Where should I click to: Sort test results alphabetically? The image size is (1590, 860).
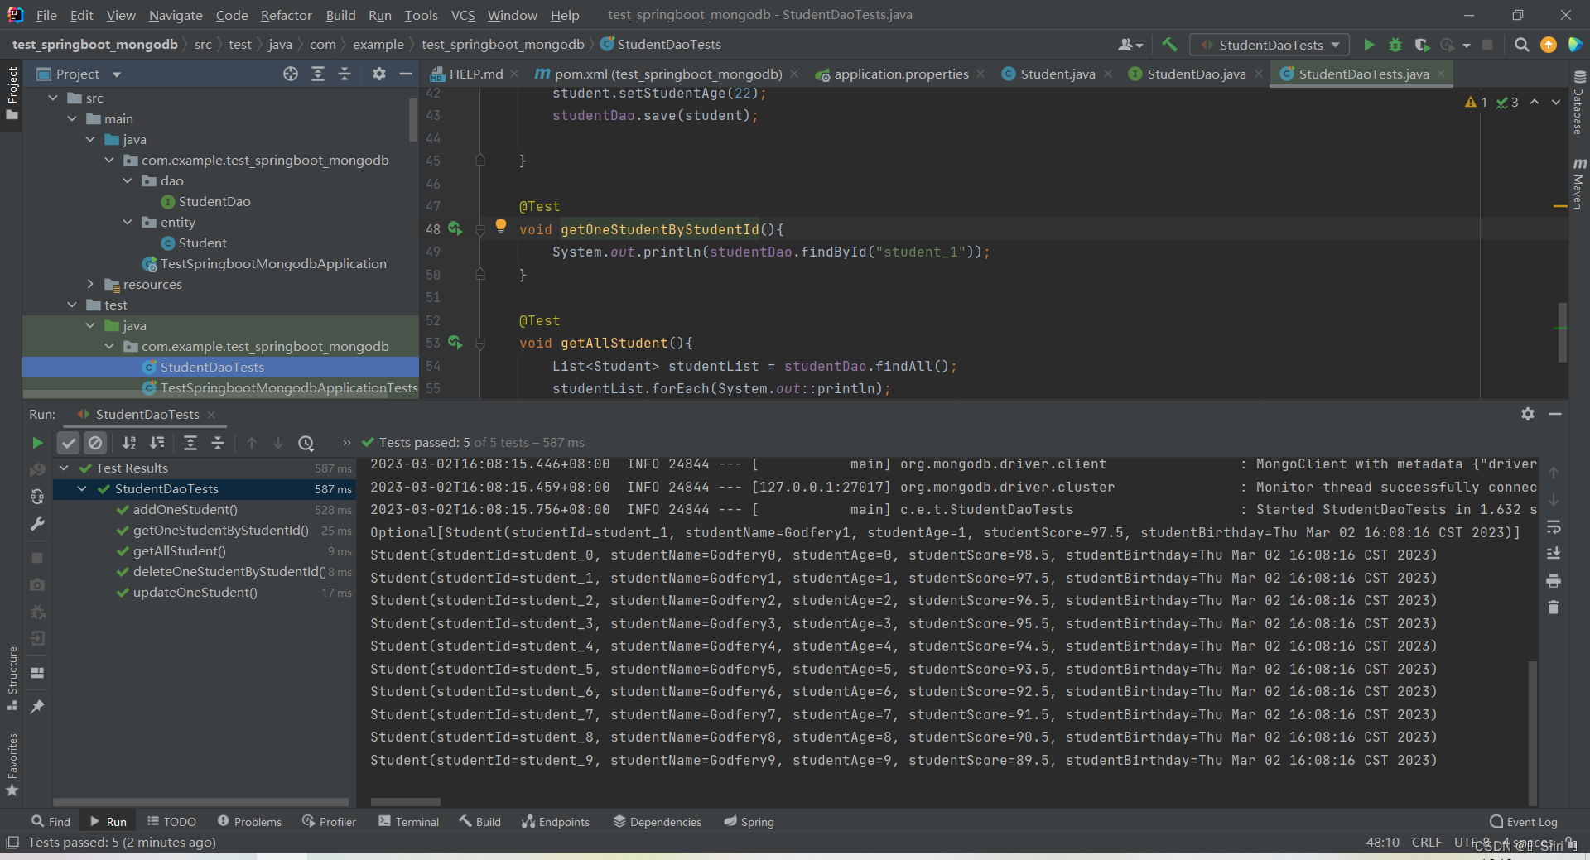(x=129, y=443)
